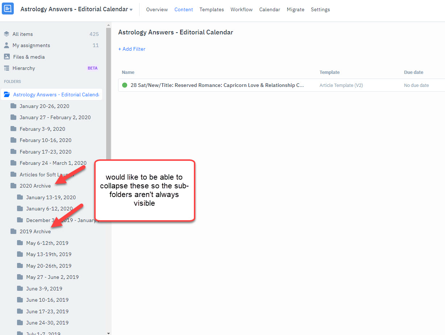Image resolution: width=445 pixels, height=335 pixels.
Task: Click the open folder icon for Astrology Answers
Action: pos(7,95)
